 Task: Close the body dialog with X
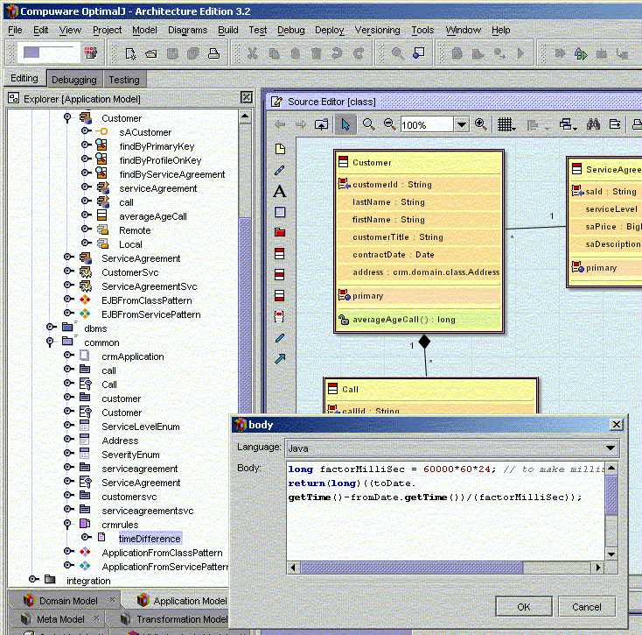[617, 424]
